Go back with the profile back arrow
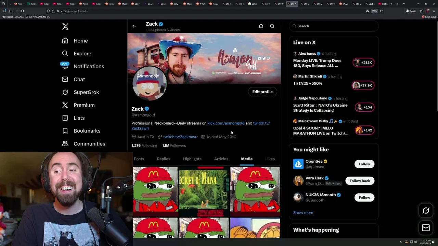This screenshot has width=438, height=246. 134,26
